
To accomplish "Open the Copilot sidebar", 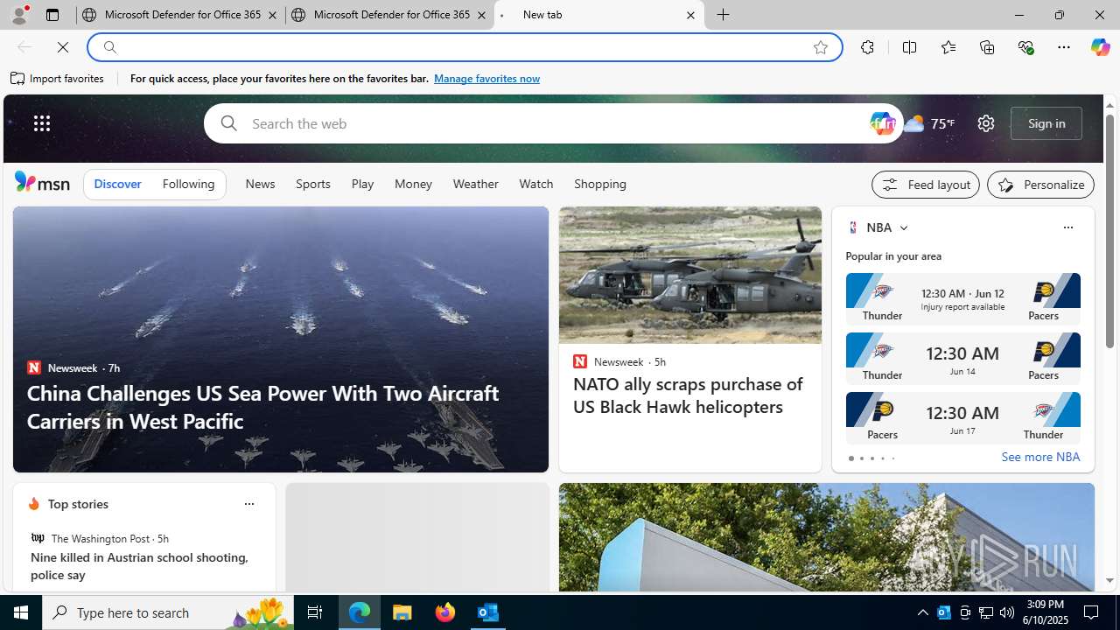I will click(x=1100, y=47).
